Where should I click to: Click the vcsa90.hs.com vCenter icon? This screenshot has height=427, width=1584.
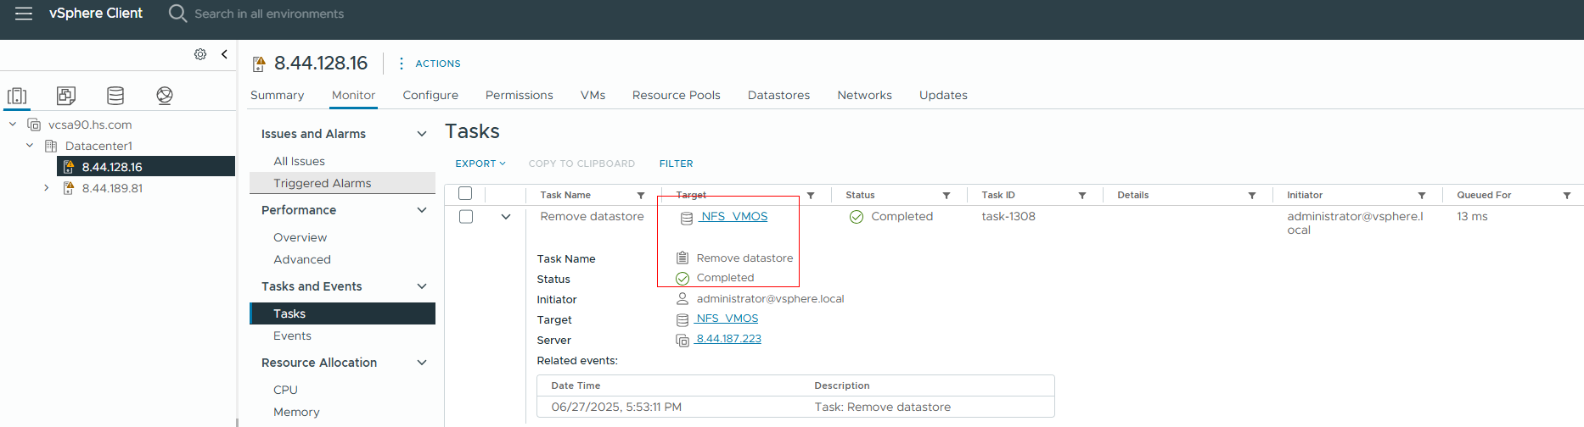(34, 125)
